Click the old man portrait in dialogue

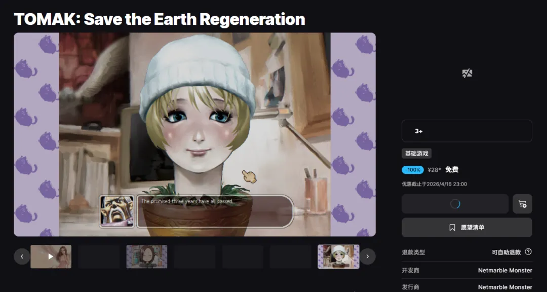(117, 211)
